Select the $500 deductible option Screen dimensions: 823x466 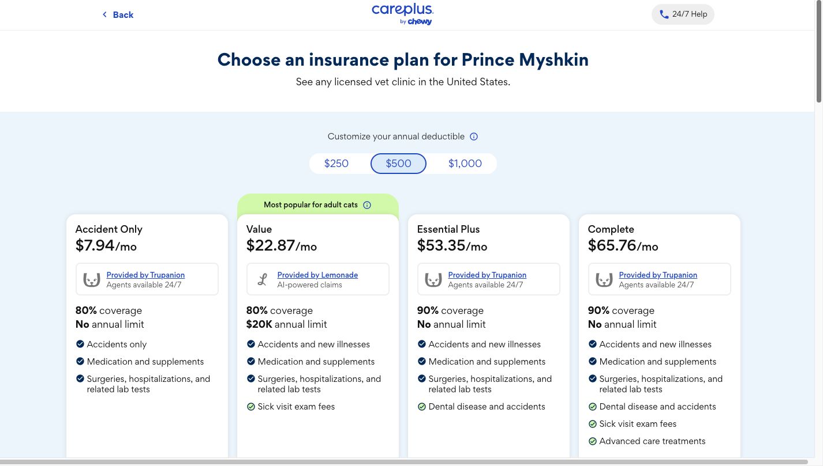coord(398,164)
